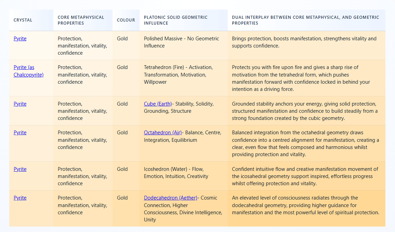Click the description starting "Grounded stability anchors"

point(305,111)
